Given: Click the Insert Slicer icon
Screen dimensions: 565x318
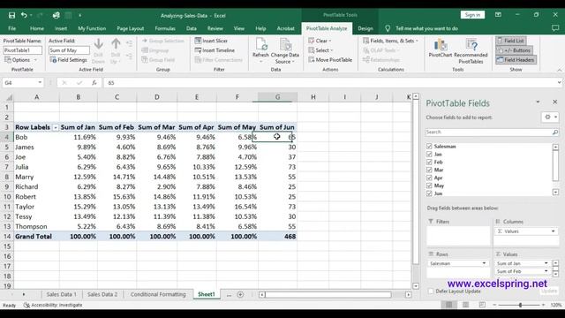Looking at the screenshot, I should click(198, 41).
